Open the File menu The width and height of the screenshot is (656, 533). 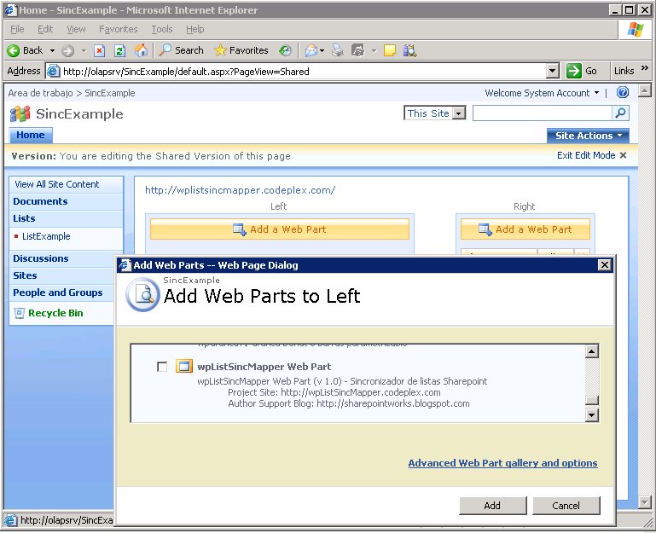17,29
